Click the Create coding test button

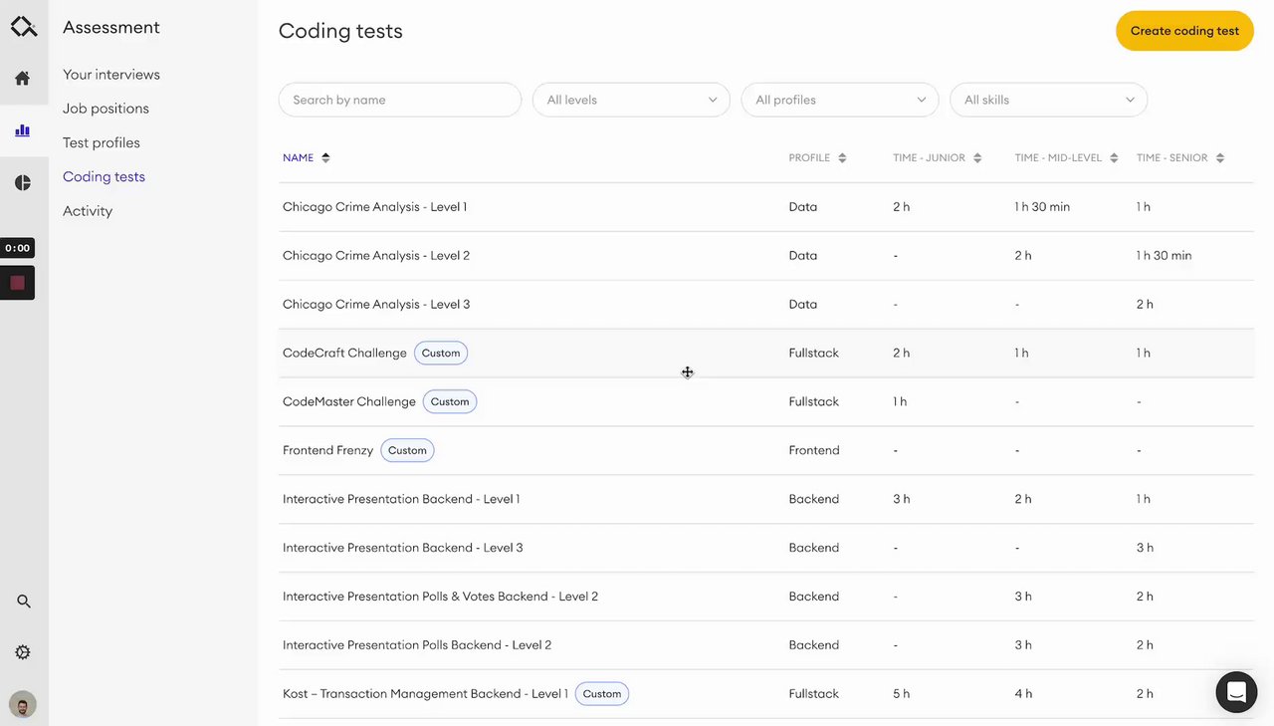click(x=1184, y=31)
